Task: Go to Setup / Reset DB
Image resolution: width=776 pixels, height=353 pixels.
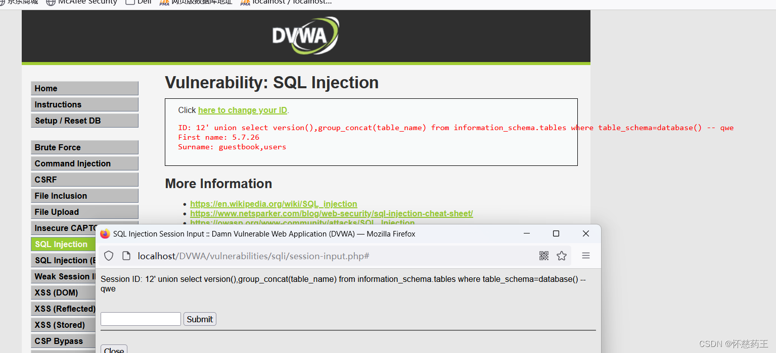Action: click(84, 121)
